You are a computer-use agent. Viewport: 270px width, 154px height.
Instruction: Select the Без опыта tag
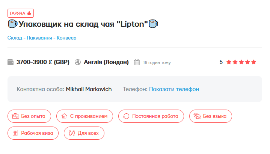[29, 116]
